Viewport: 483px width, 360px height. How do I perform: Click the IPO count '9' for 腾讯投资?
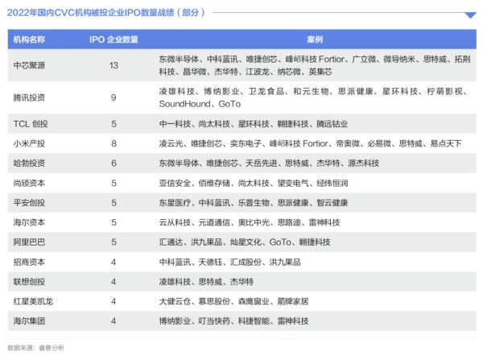pos(114,97)
